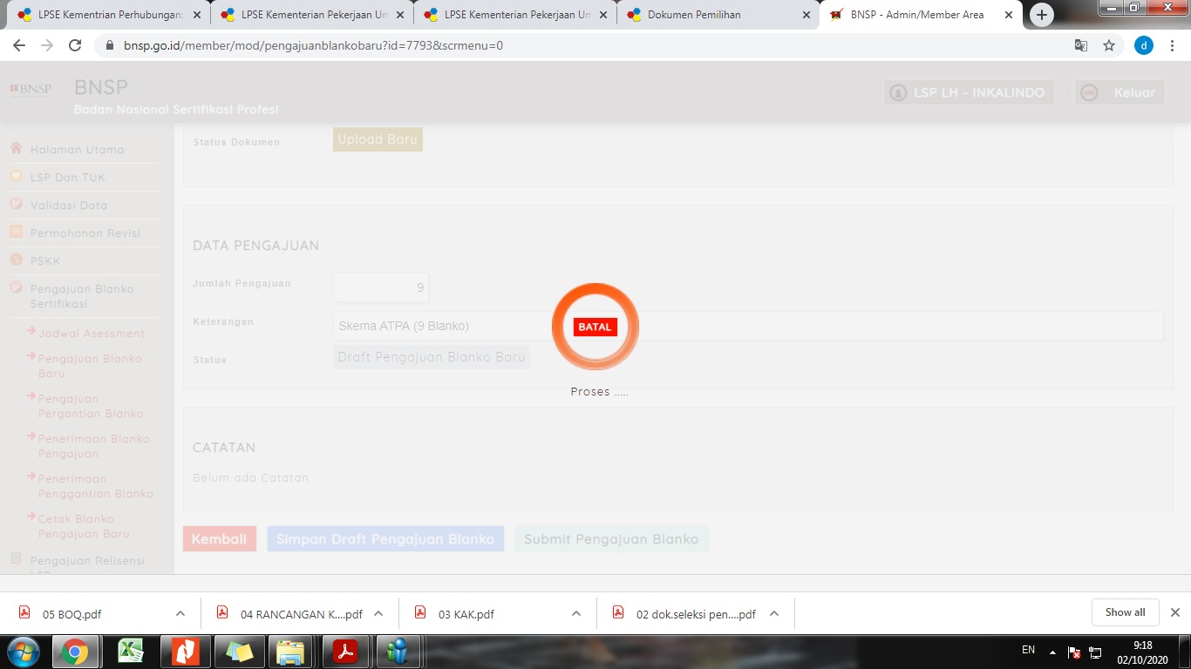Close the Dokumen Pemilihan tab
The image size is (1191, 669).
tap(806, 15)
